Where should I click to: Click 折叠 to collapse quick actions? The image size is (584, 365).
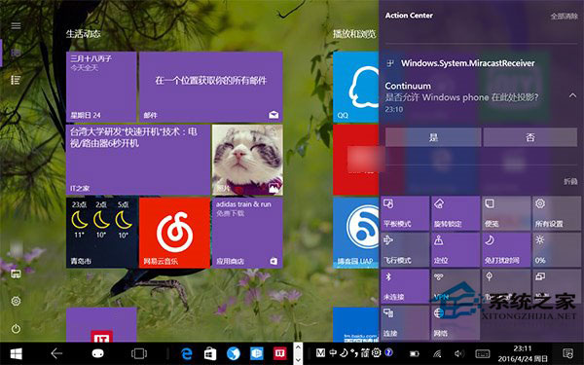coord(570,181)
